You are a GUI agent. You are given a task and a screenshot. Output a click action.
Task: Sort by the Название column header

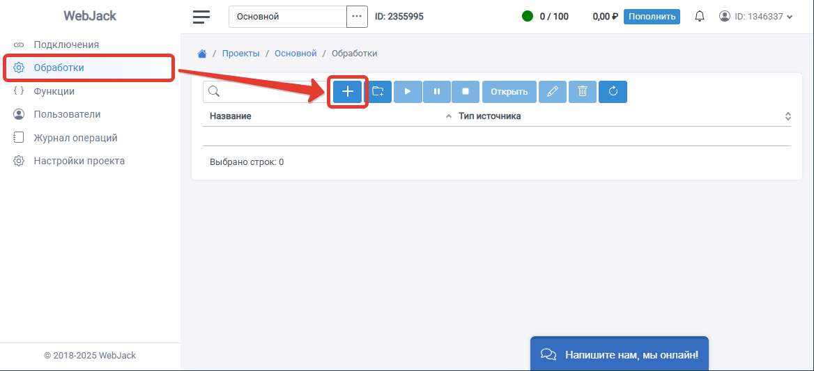pos(231,116)
